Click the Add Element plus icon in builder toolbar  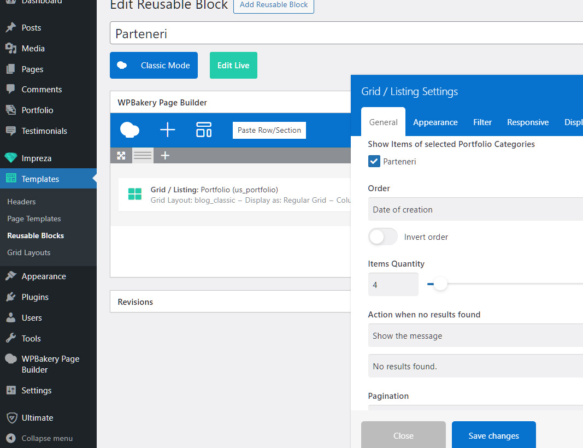[167, 130]
